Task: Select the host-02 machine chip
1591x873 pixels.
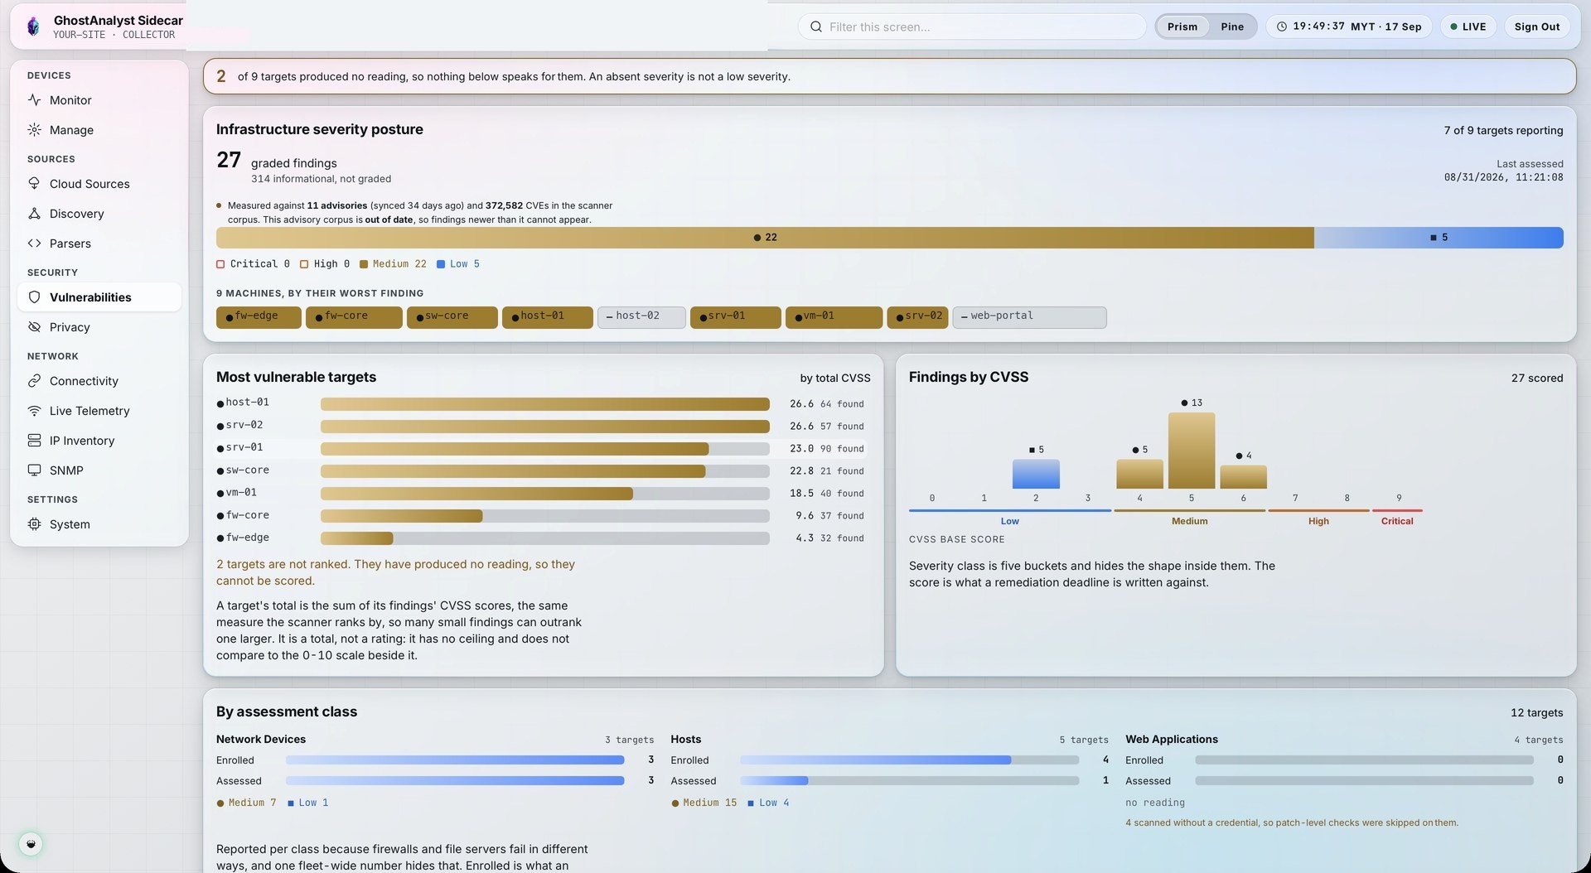Action: 641,317
